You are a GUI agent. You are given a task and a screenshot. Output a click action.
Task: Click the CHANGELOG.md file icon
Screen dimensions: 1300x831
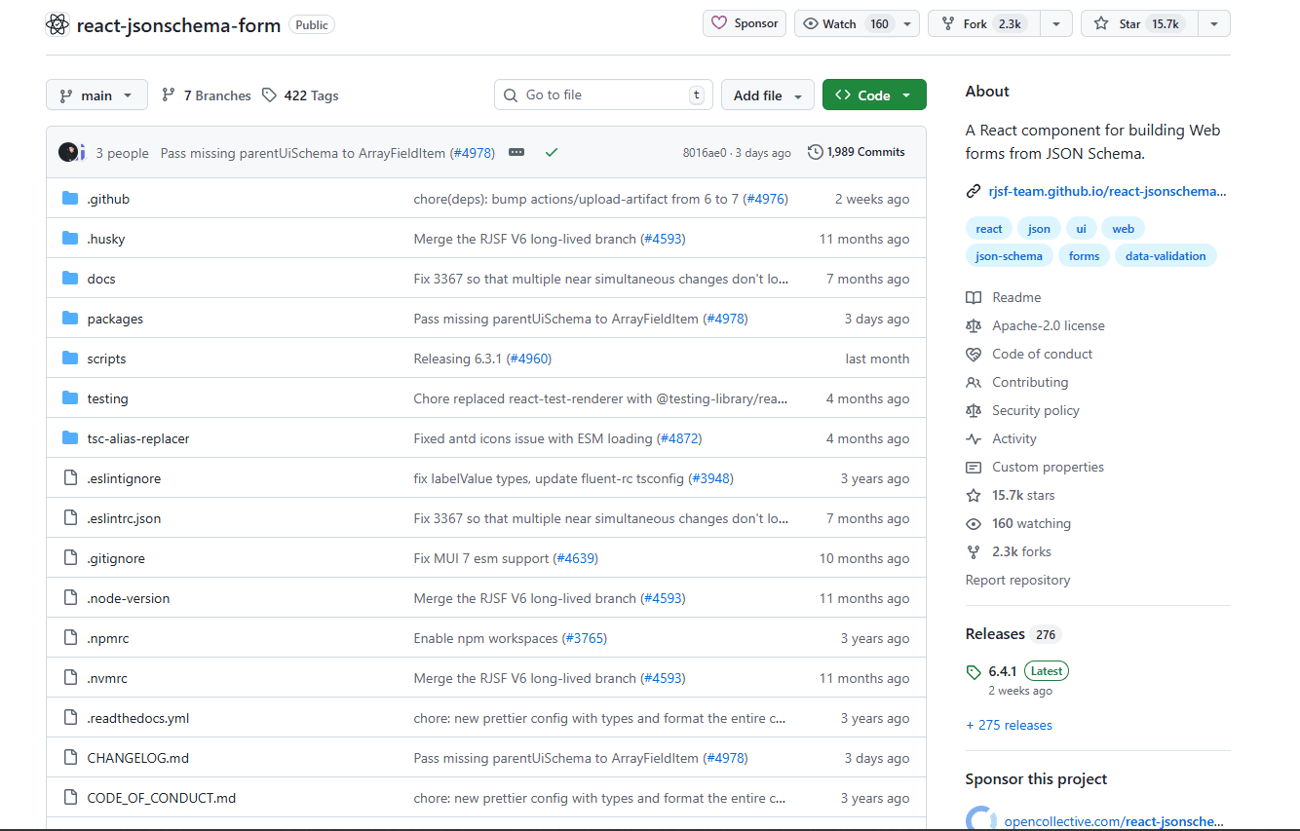click(x=70, y=758)
